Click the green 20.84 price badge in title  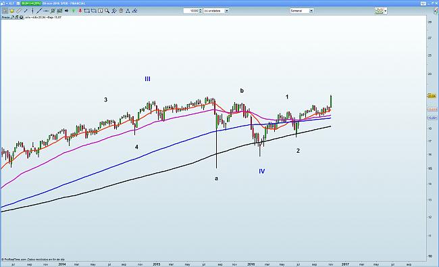coord(31,3)
